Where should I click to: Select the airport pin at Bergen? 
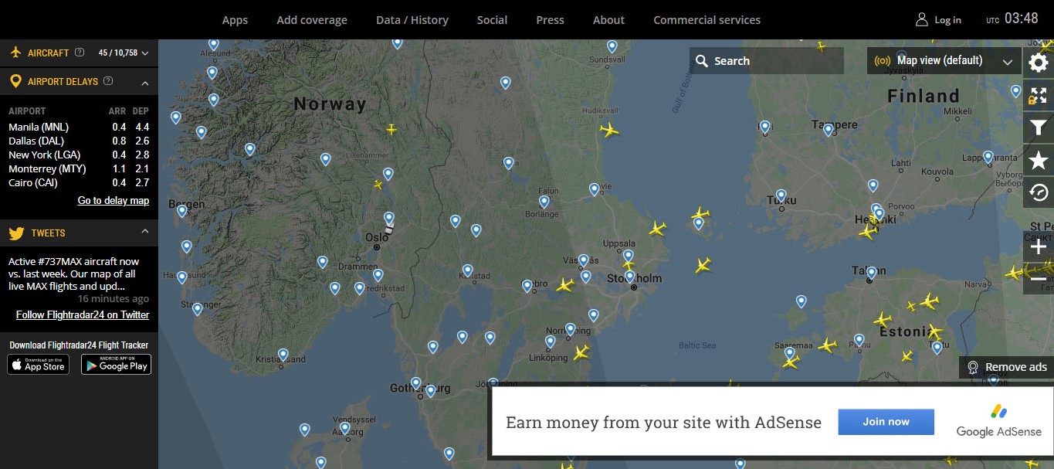click(x=181, y=210)
